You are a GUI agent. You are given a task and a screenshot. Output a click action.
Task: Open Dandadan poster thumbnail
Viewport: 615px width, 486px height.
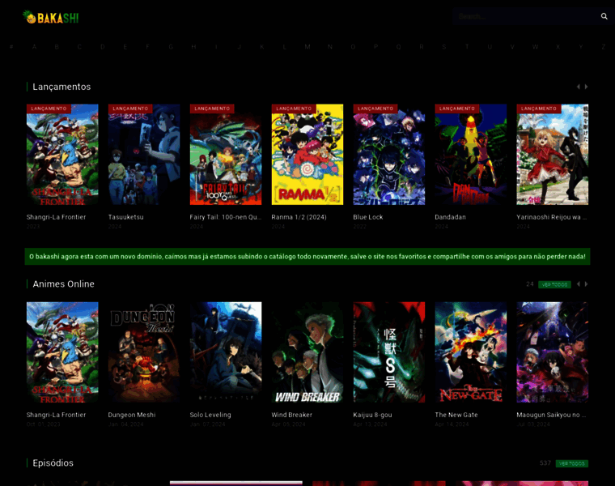(471, 154)
